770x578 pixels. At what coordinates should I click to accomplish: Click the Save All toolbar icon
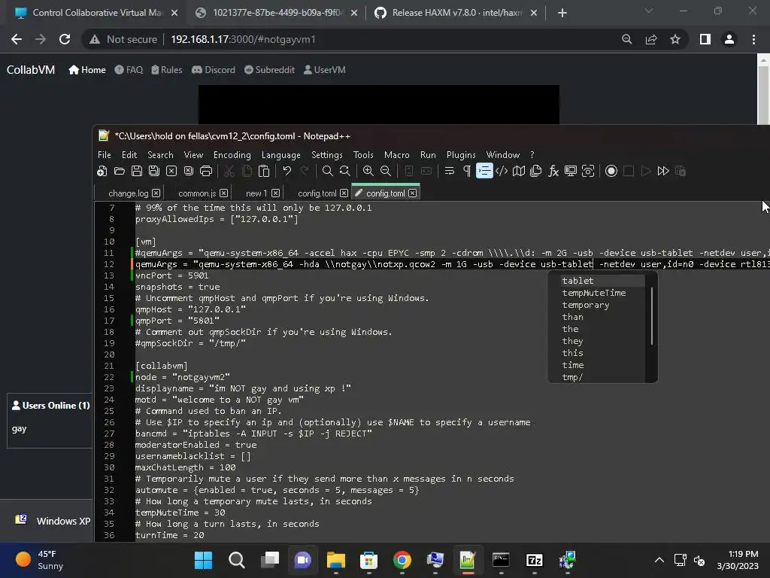click(153, 171)
